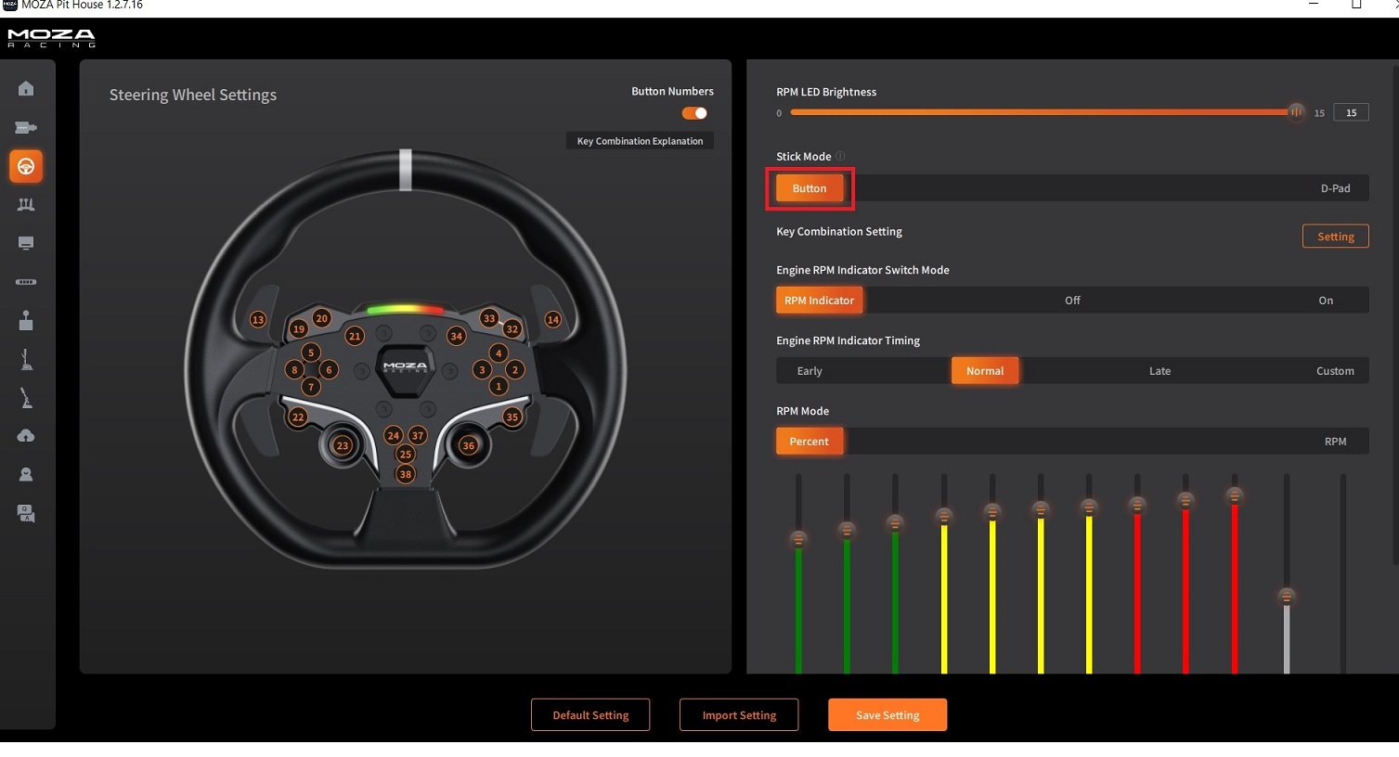Open the Q&A help sidebar icon
Viewport: 1399px width, 757px height.
pos(26,513)
